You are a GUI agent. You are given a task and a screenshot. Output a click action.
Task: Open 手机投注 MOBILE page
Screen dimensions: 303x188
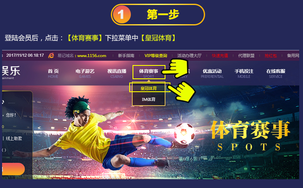pos(244,73)
